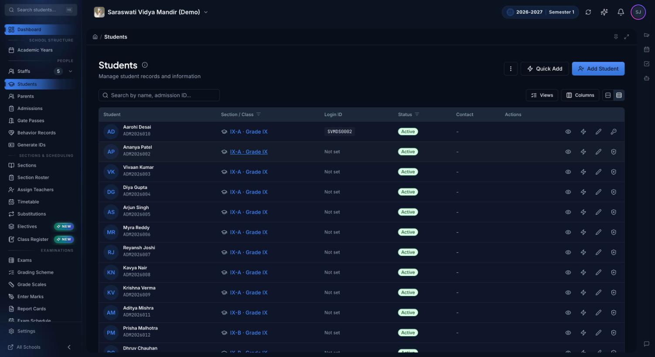
Task: Open Report Cards in sidebar
Action: point(41,309)
